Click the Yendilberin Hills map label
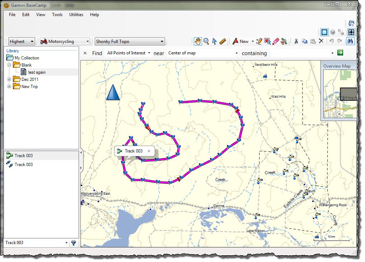Screen dimensions: 365x262 (x=266, y=65)
